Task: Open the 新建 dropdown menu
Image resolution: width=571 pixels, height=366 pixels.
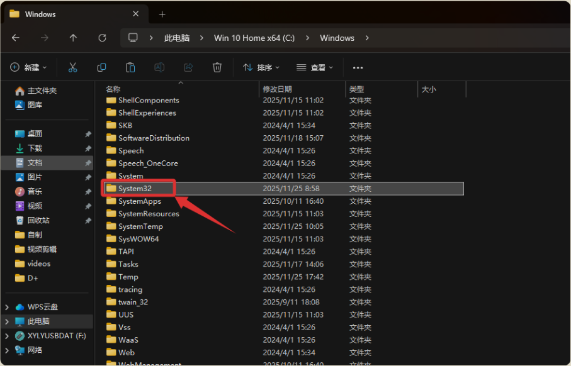Action: coord(29,67)
